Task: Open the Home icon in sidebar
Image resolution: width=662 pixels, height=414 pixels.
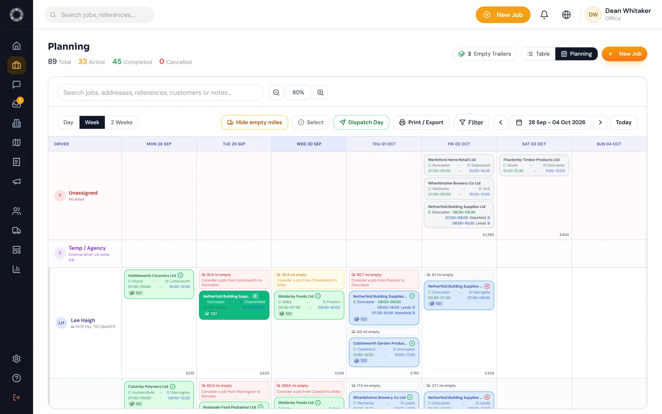Action: [x=17, y=46]
